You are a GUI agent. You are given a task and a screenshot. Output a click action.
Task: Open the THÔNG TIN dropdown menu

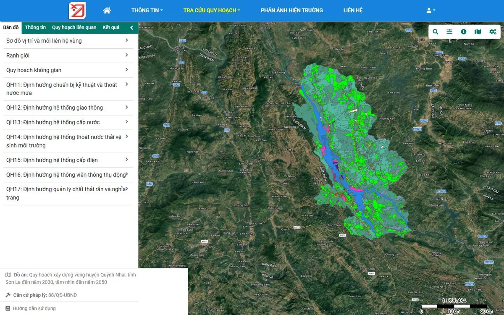147,10
